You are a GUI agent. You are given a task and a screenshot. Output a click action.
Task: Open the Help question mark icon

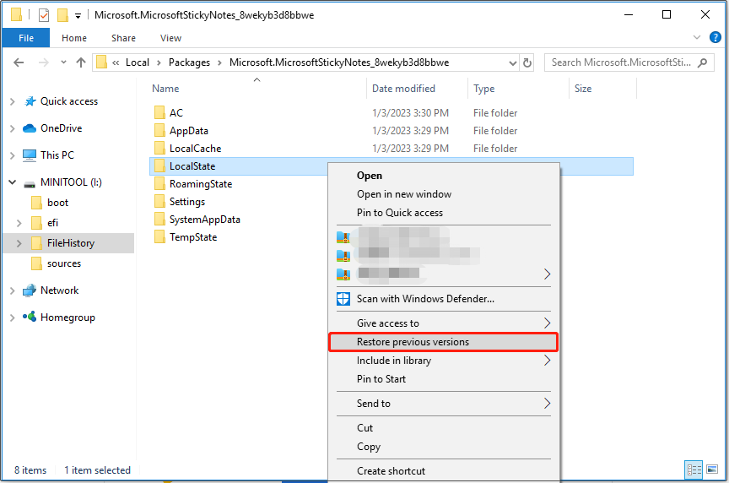(x=715, y=37)
